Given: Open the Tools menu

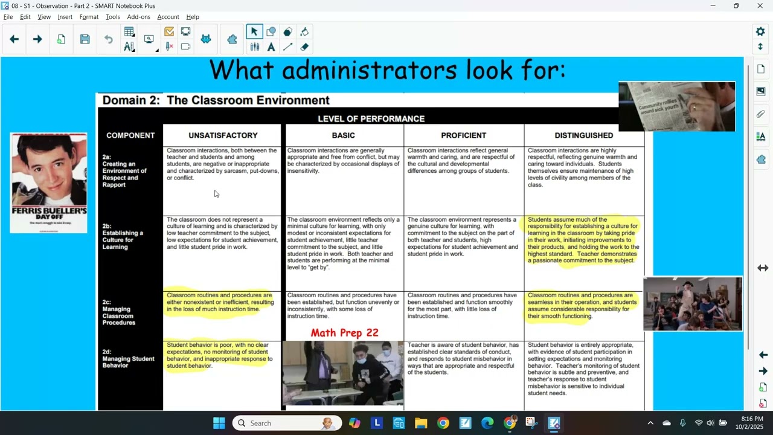Looking at the screenshot, I should click(x=113, y=17).
